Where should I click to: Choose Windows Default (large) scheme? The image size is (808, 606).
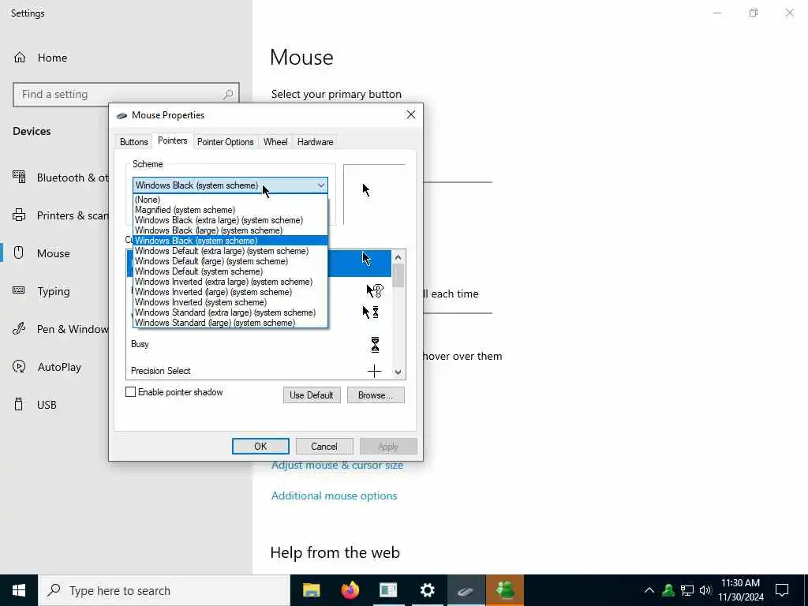point(230,261)
